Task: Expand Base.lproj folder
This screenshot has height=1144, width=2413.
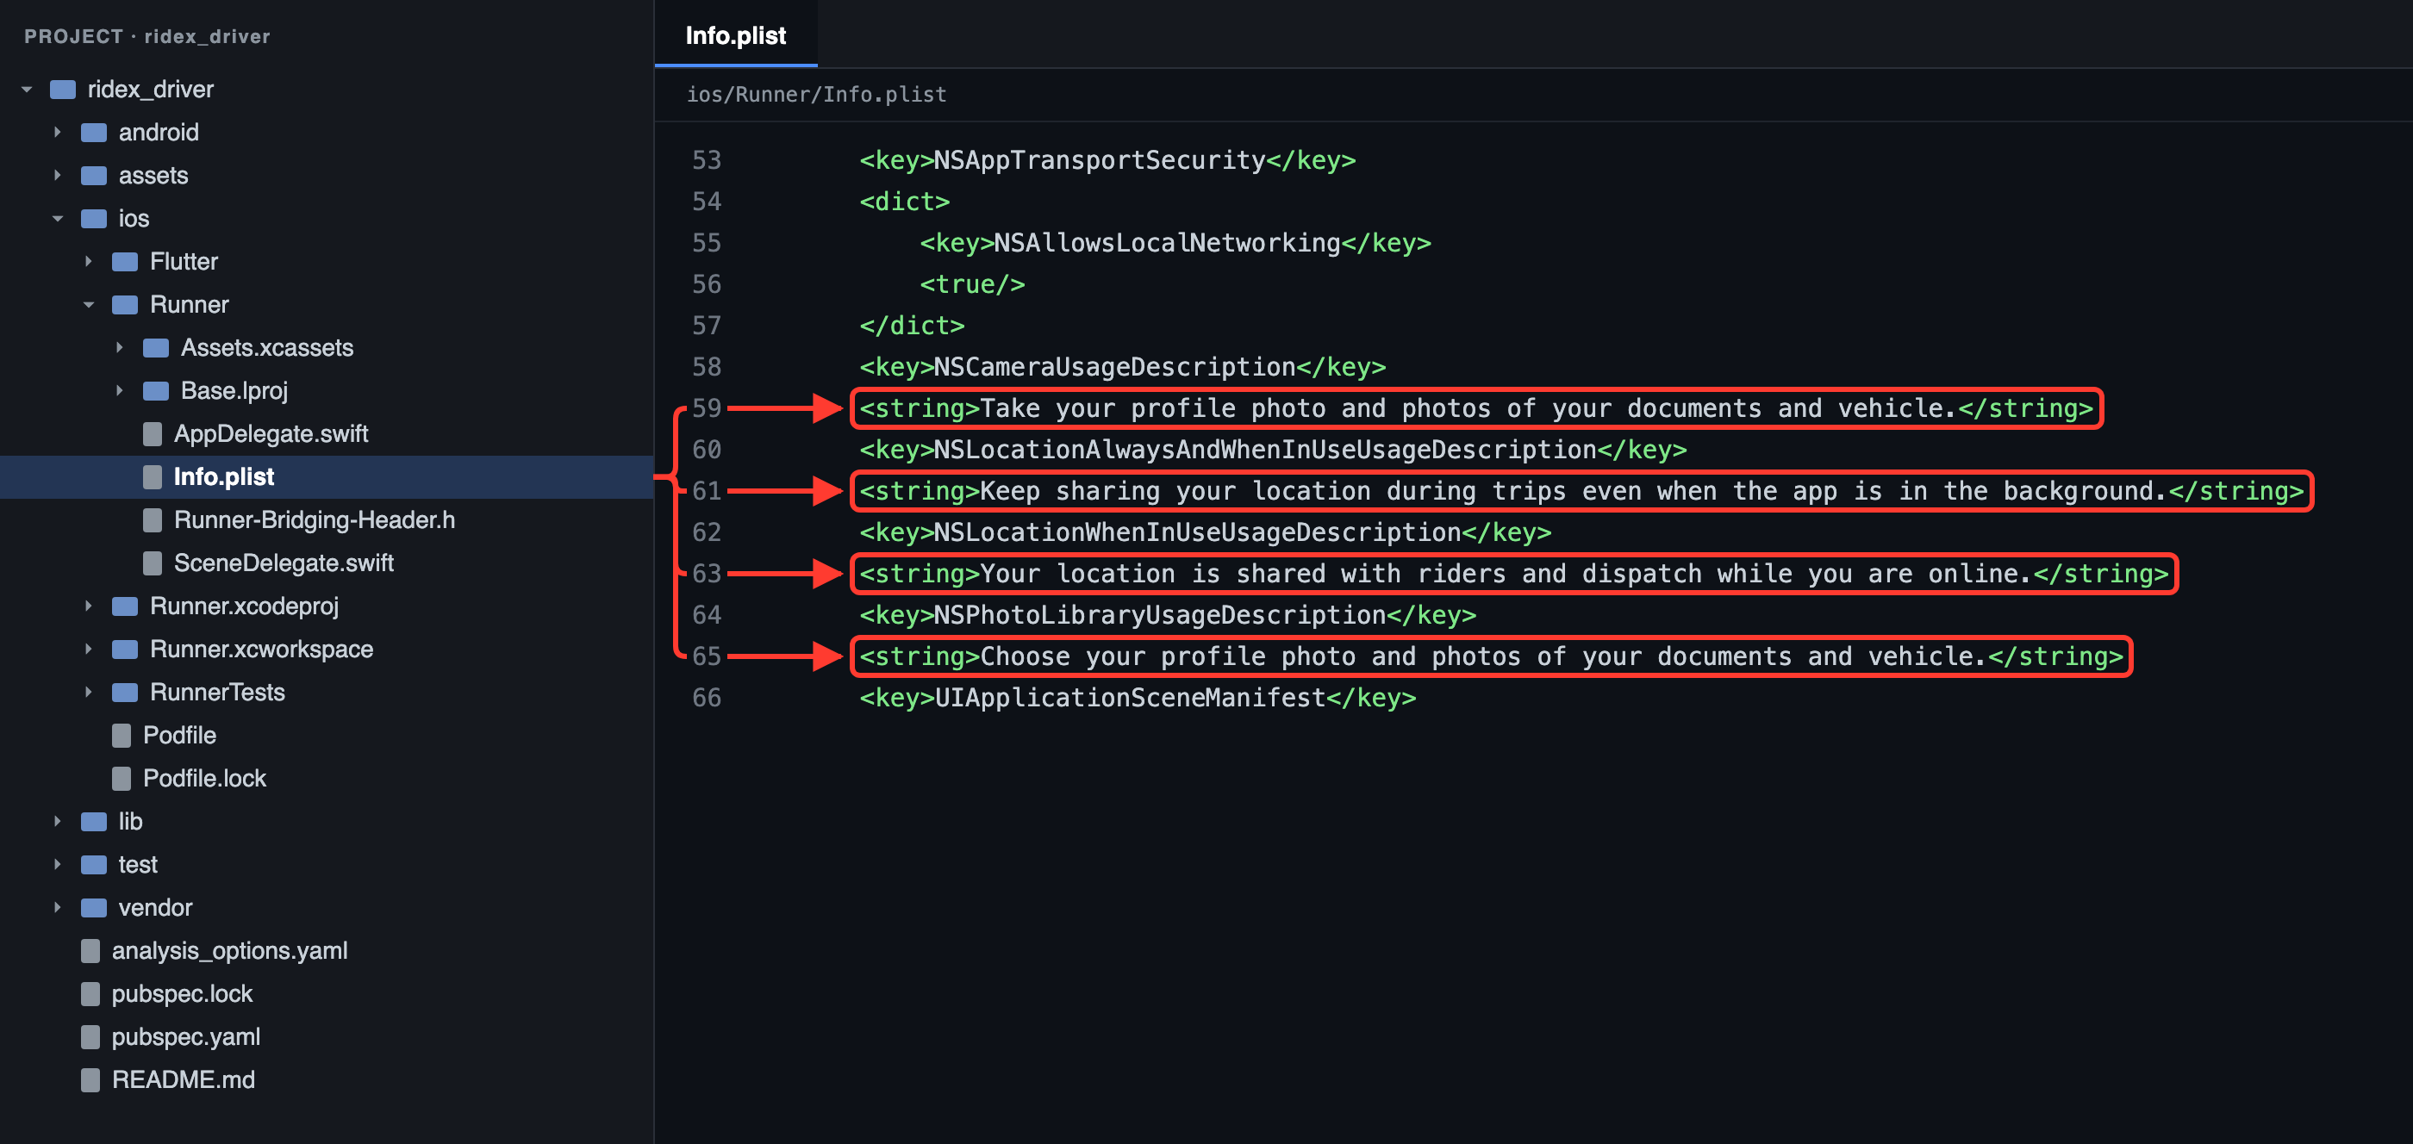Action: [120, 391]
